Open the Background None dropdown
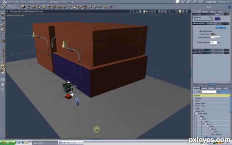 [216, 50]
